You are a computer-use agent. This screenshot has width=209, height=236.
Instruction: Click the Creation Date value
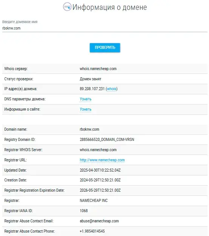100,180
